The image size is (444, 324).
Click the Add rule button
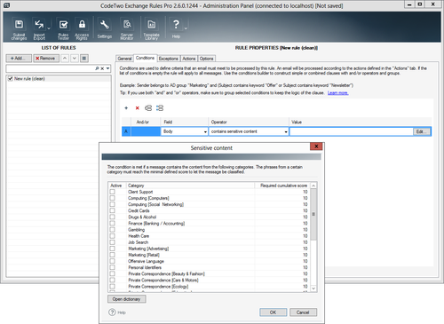pyautogui.click(x=19, y=59)
